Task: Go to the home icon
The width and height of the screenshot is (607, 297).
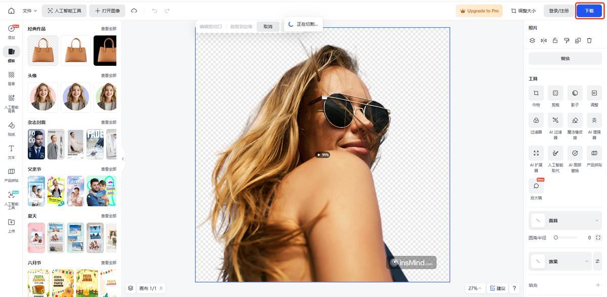Action: tap(11, 11)
